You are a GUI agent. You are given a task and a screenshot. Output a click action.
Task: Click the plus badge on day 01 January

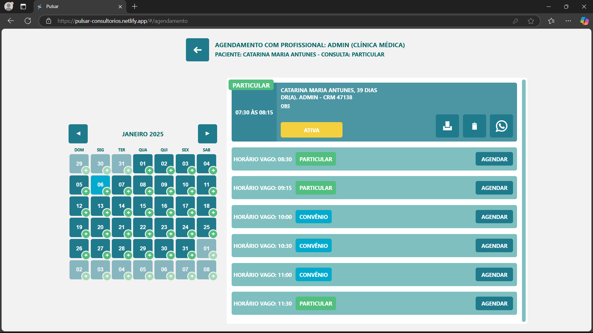(149, 171)
